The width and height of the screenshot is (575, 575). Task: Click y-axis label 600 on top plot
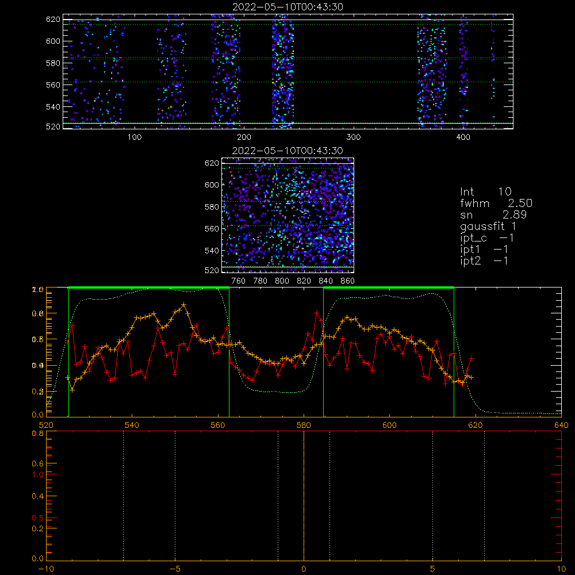53,41
